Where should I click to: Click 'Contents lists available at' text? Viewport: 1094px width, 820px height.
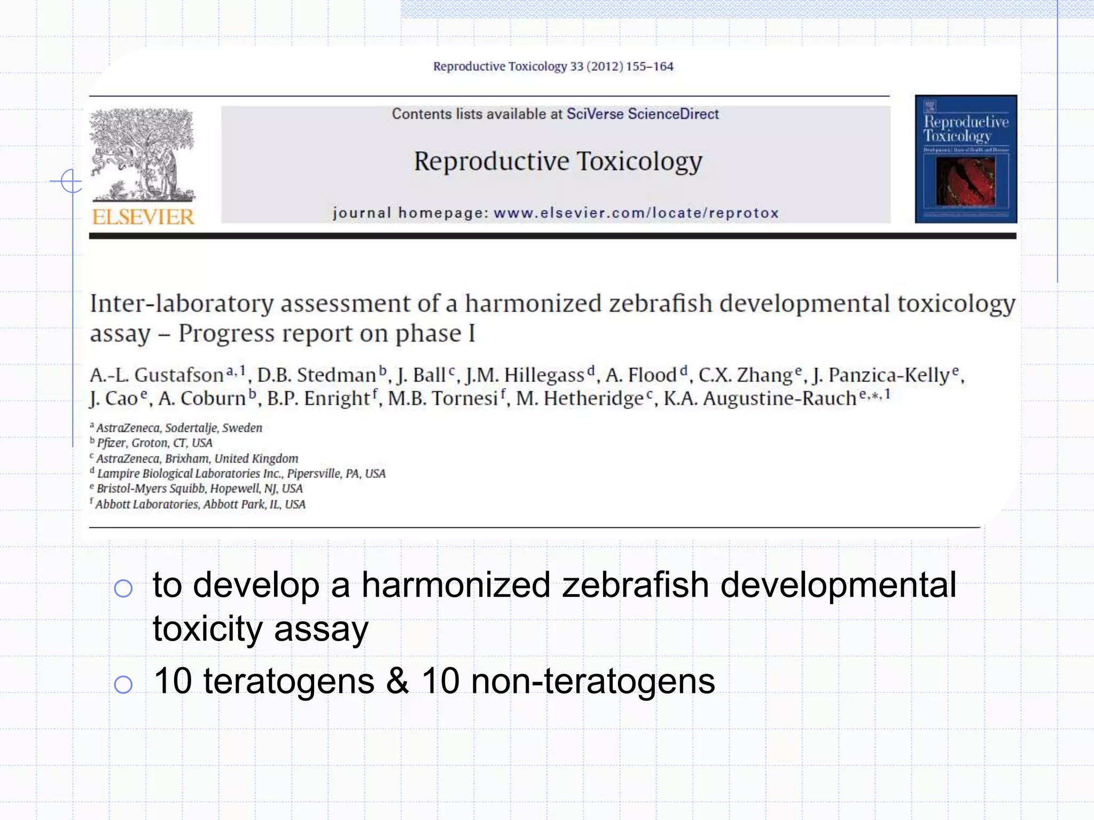pyautogui.click(x=478, y=114)
